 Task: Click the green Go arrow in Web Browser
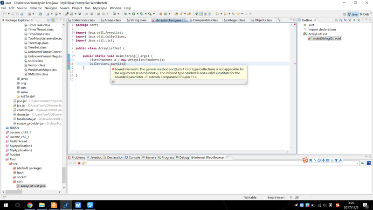pos(363,163)
